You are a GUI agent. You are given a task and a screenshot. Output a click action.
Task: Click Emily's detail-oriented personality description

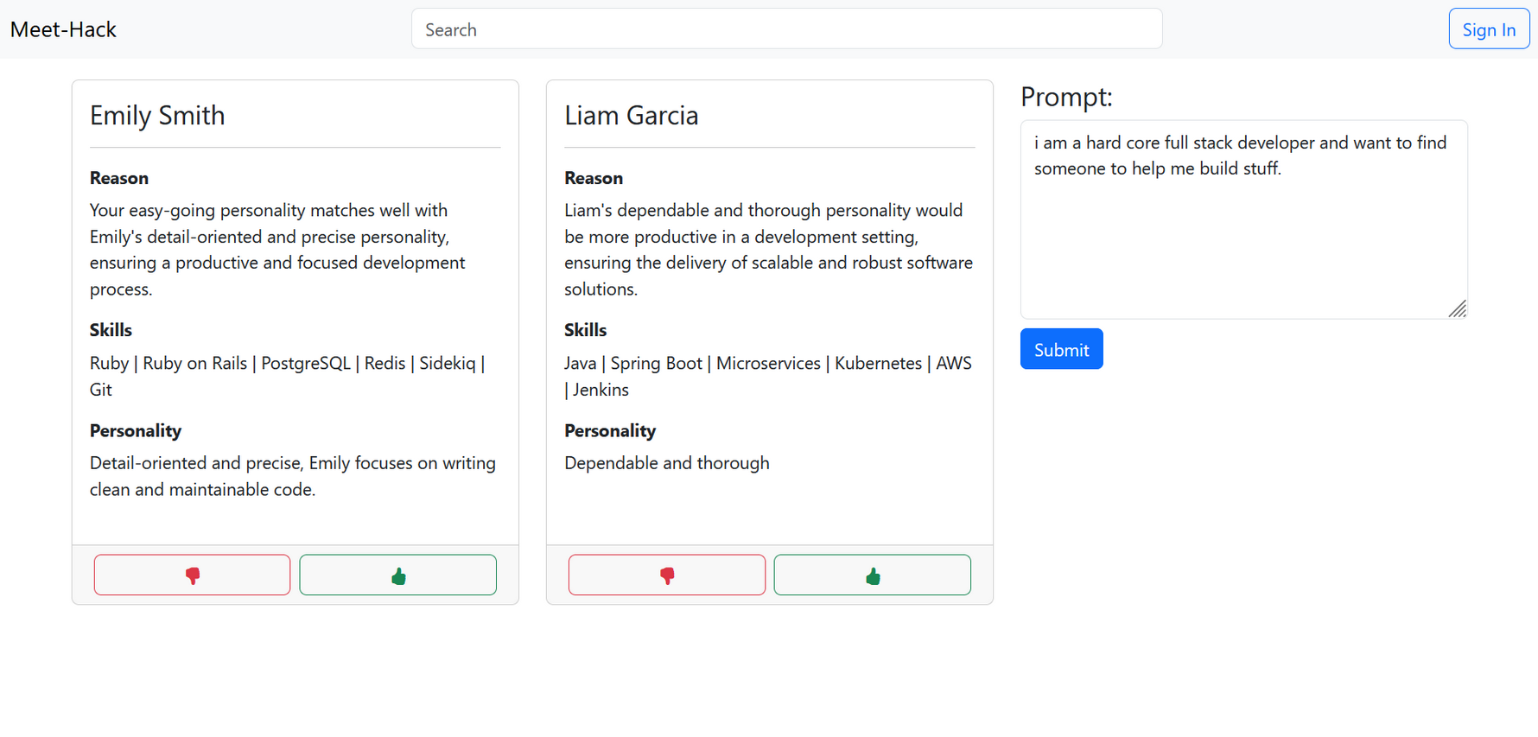(292, 476)
